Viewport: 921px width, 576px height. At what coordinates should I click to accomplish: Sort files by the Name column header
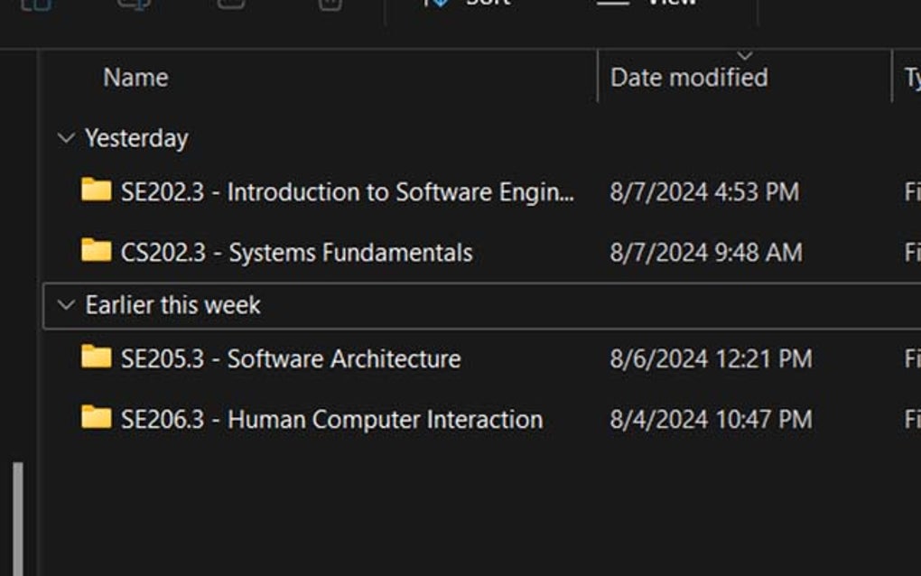pyautogui.click(x=135, y=78)
